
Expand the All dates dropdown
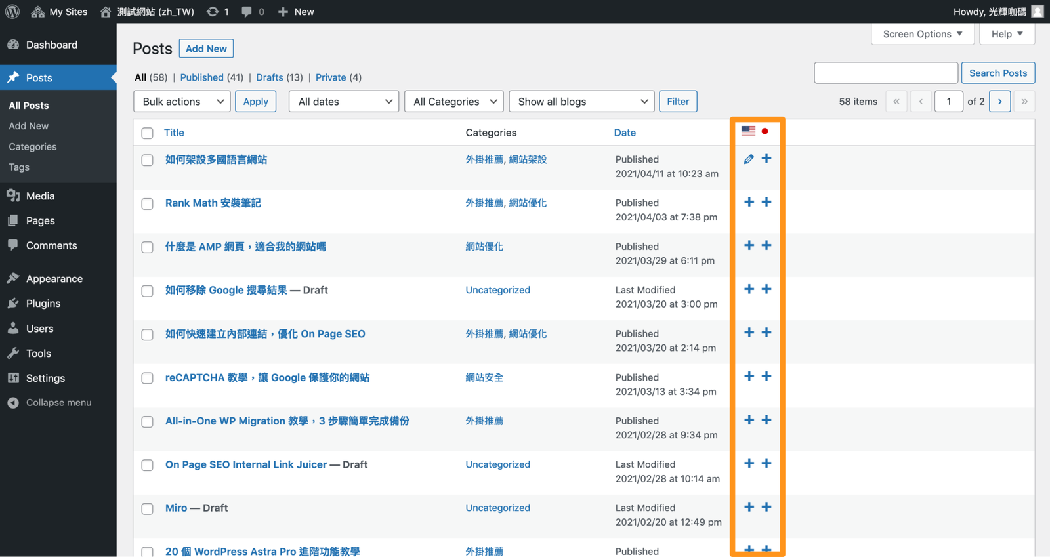click(343, 102)
